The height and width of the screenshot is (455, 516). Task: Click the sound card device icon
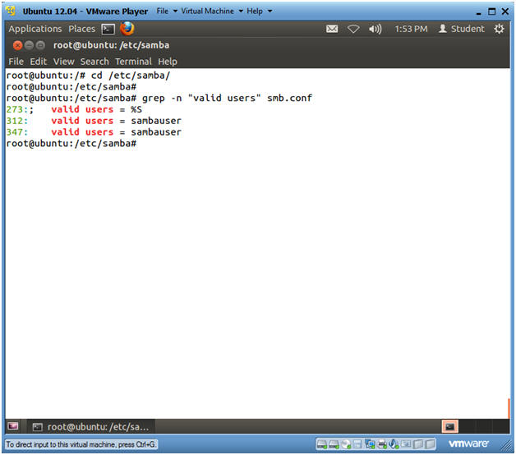pos(394,444)
